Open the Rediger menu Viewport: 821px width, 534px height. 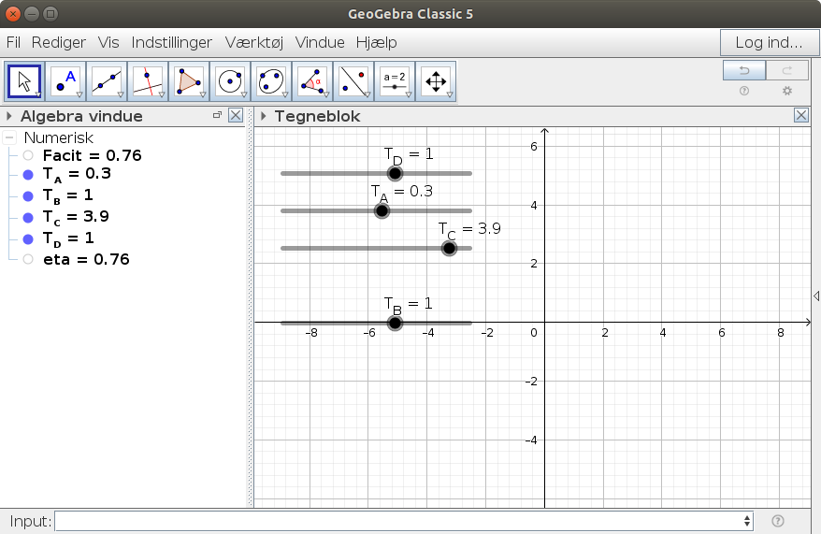click(59, 42)
